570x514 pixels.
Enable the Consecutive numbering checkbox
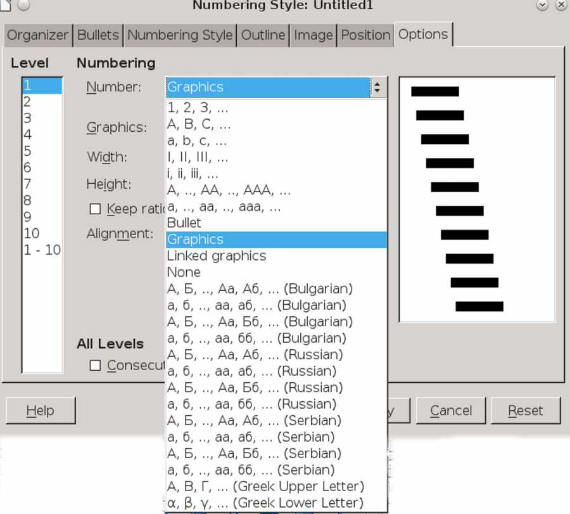[x=95, y=365]
